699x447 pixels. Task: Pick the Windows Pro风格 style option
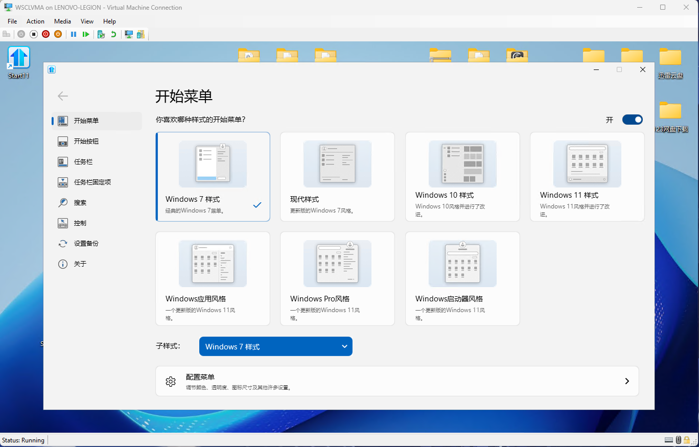(337, 278)
